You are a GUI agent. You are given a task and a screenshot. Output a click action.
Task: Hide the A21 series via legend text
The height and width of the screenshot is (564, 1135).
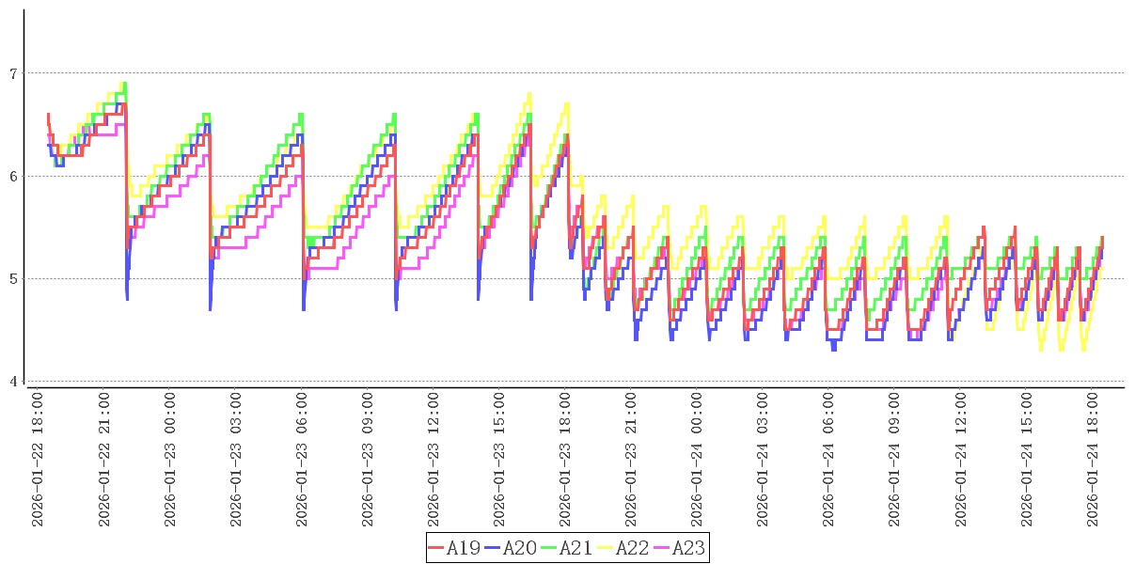coord(576,548)
